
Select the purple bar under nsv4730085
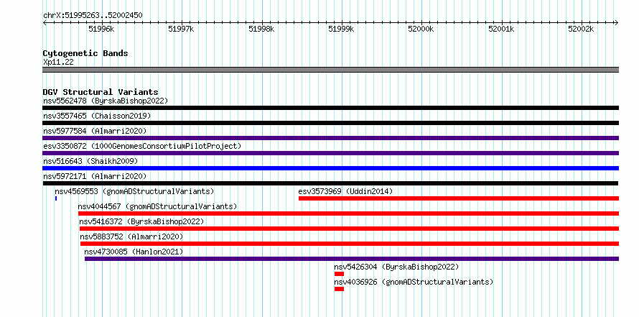(352, 259)
